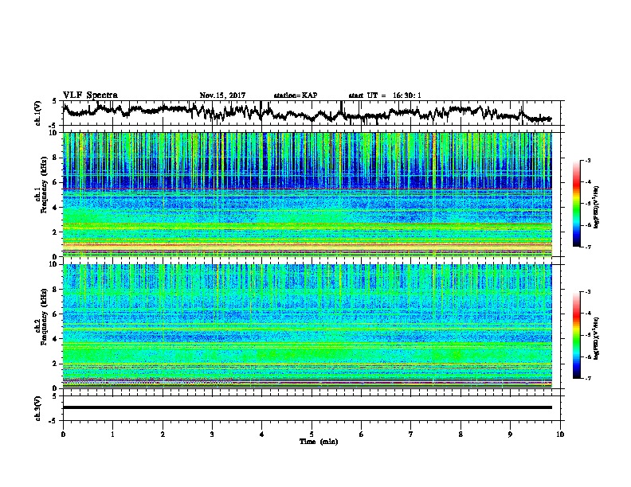Viewport: 631px width, 487px height.
Task: Click time axis tick label "7"
Action: 411,434
